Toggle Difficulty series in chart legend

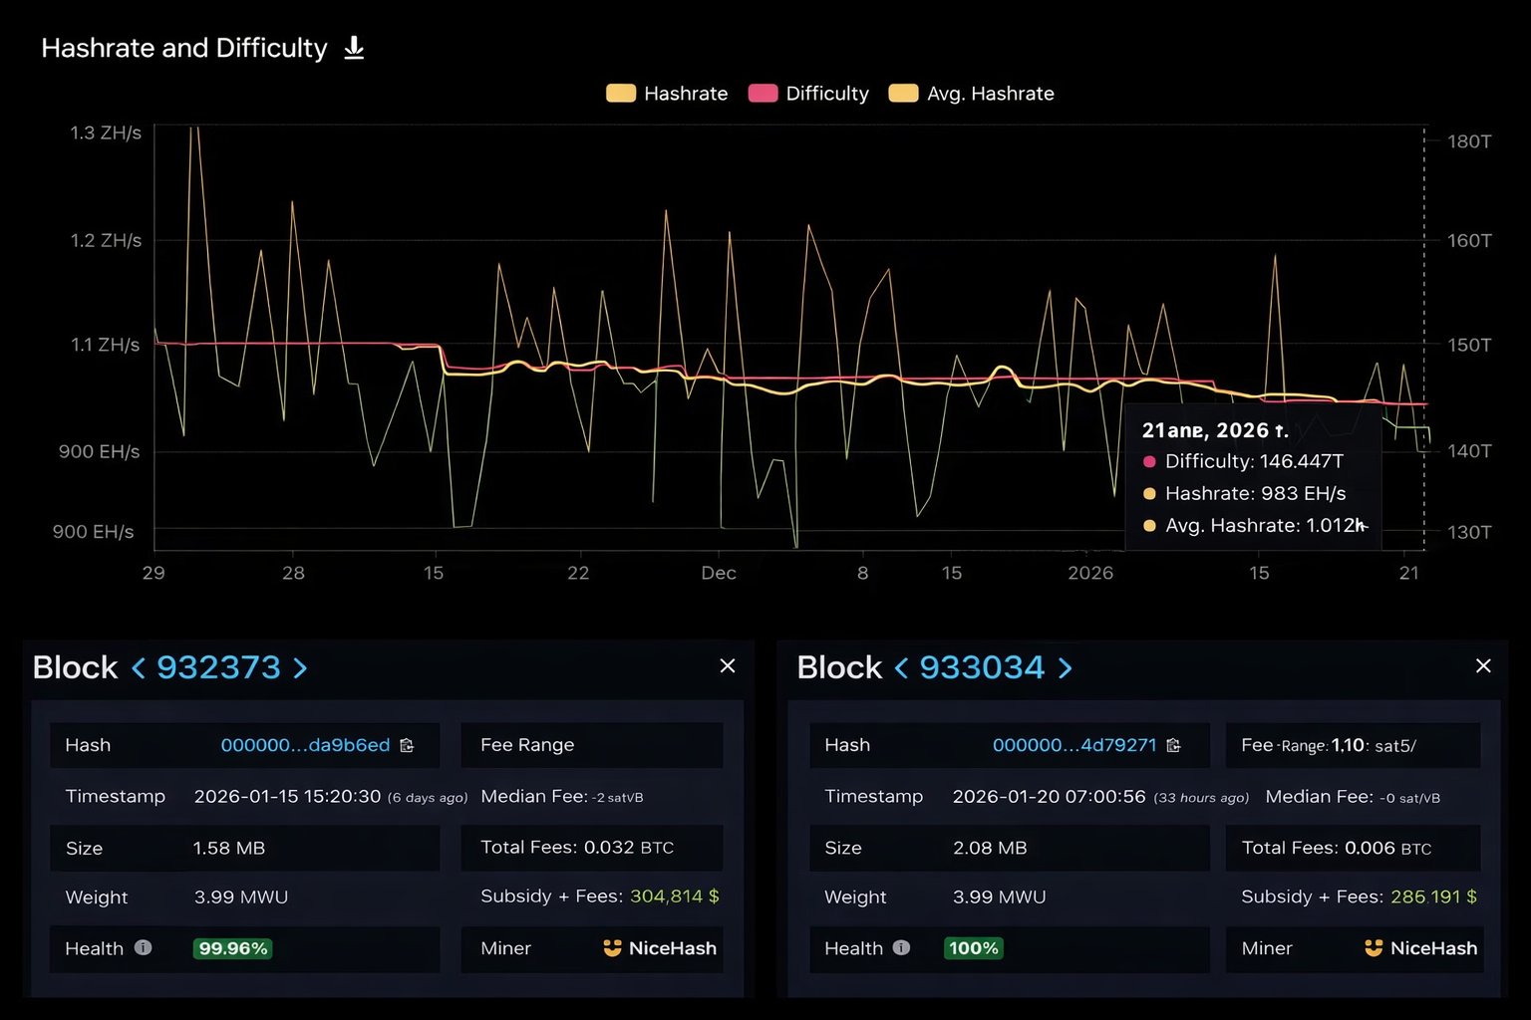(x=809, y=94)
